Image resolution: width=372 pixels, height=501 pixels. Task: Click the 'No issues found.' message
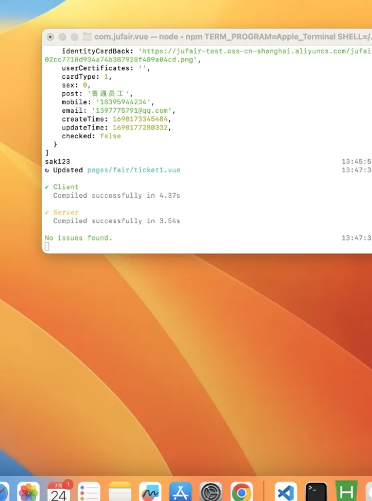tap(79, 238)
